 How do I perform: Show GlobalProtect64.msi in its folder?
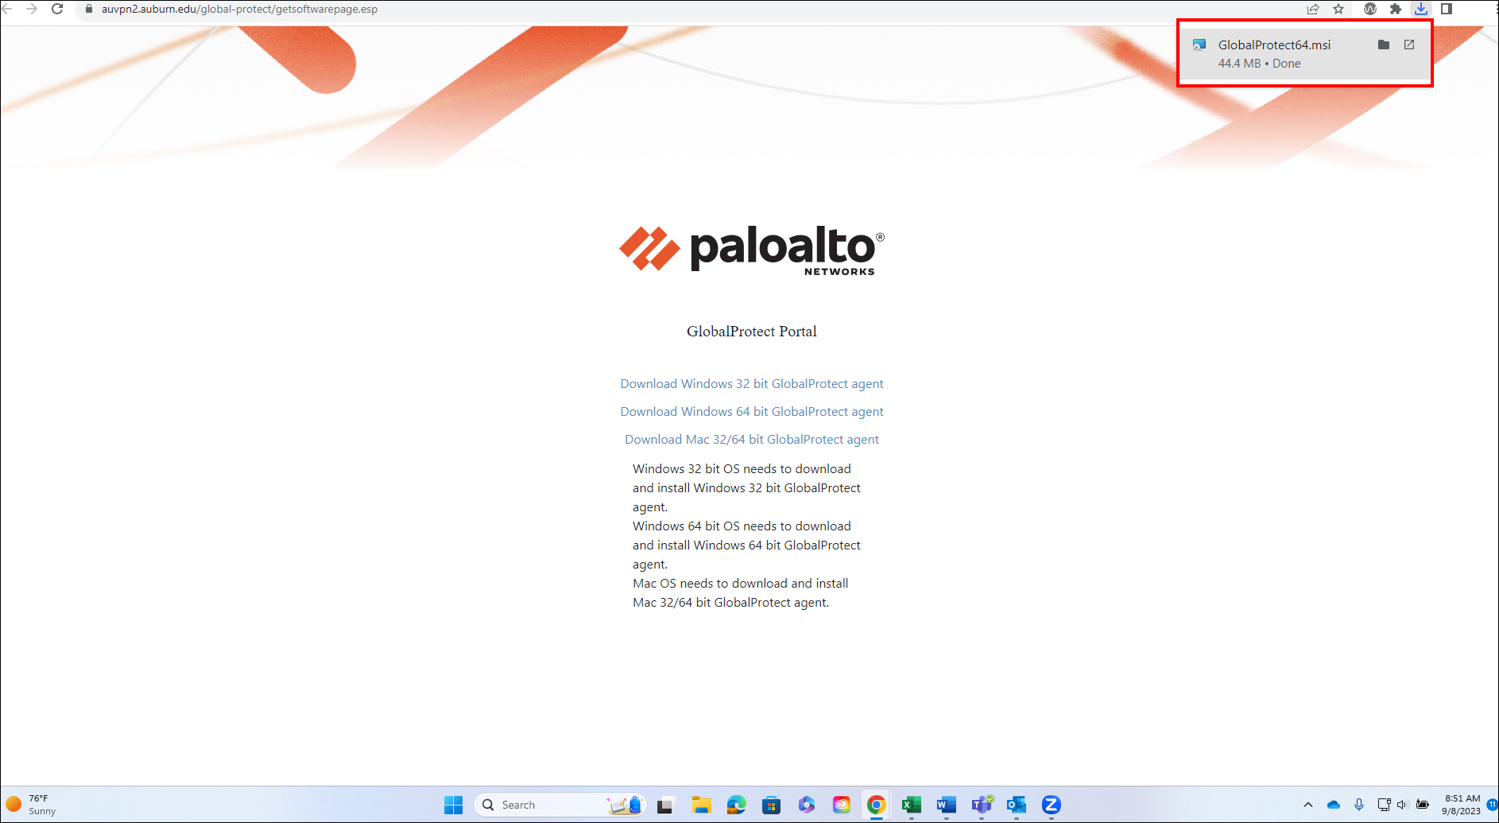tap(1384, 45)
